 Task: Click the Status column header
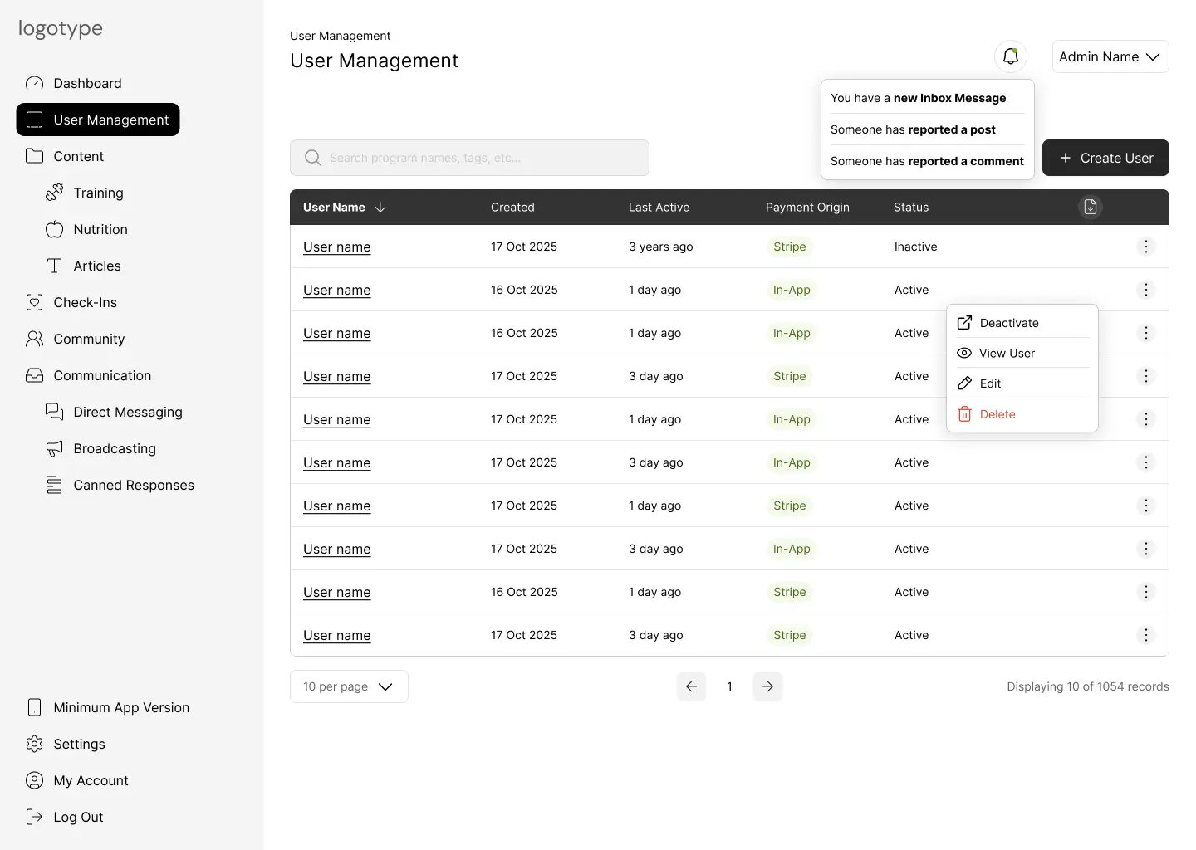[x=911, y=208]
